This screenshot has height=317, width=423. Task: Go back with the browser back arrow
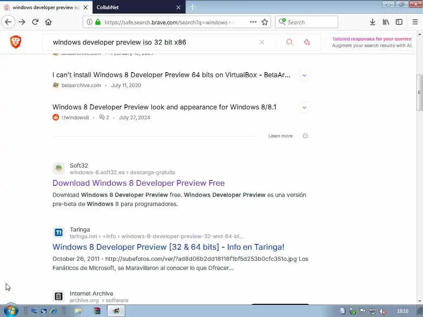tap(8, 22)
